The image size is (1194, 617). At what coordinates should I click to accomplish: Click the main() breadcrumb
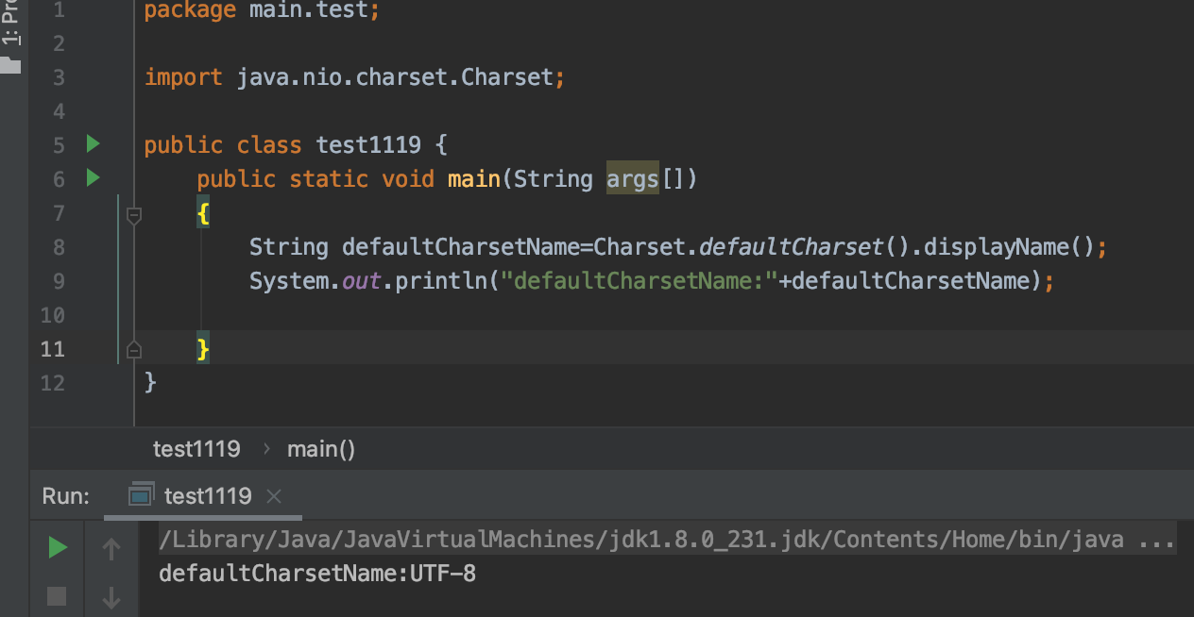point(321,449)
